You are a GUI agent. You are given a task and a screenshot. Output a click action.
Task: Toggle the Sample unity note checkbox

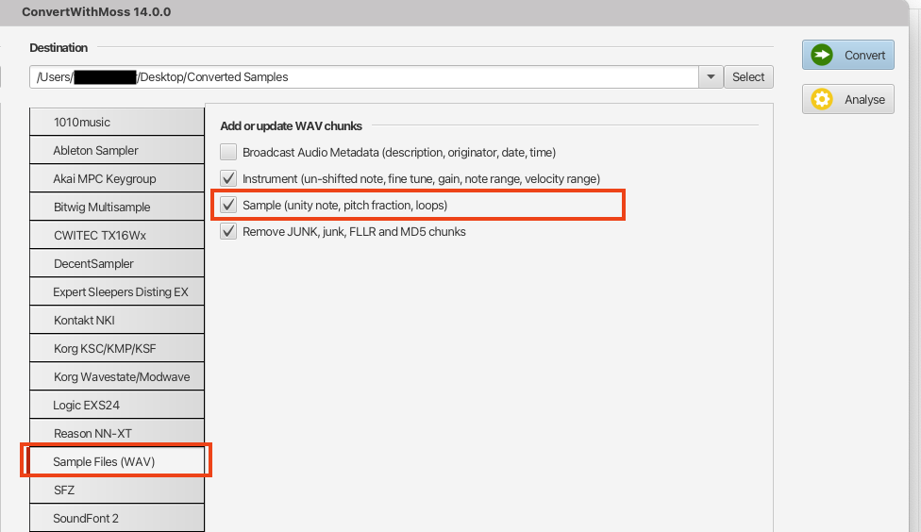(228, 205)
